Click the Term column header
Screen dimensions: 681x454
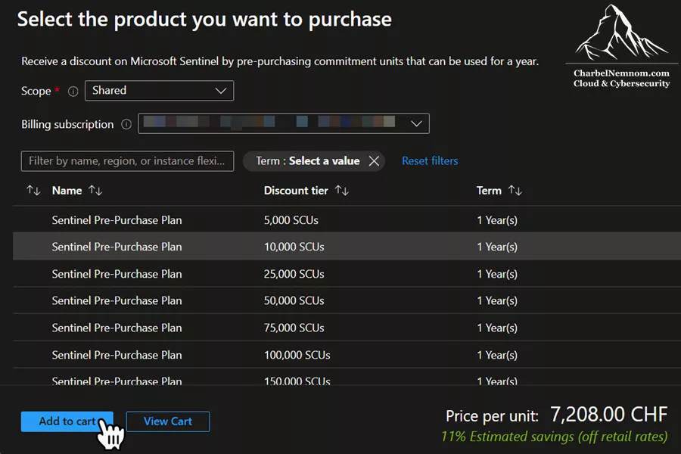click(x=489, y=190)
